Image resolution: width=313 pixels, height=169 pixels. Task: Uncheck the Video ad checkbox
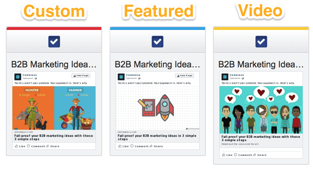click(261, 42)
